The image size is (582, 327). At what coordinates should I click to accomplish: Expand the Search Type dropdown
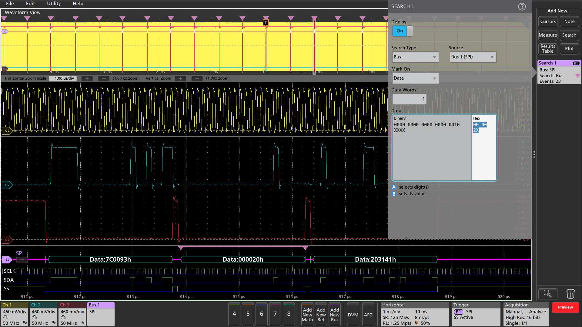click(x=415, y=57)
